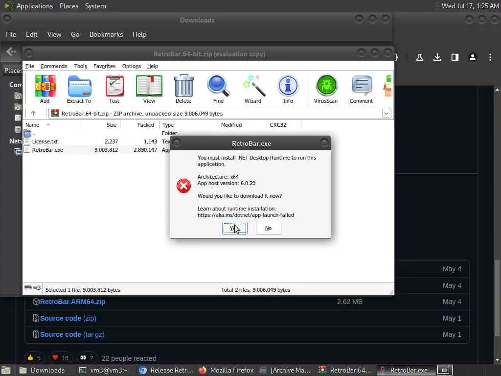Open the Comment tool icon
The height and width of the screenshot is (376, 501).
362,89
